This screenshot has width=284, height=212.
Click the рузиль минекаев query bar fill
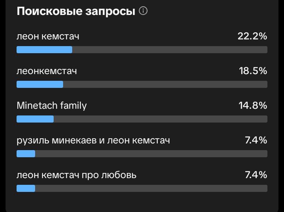pos(26,154)
